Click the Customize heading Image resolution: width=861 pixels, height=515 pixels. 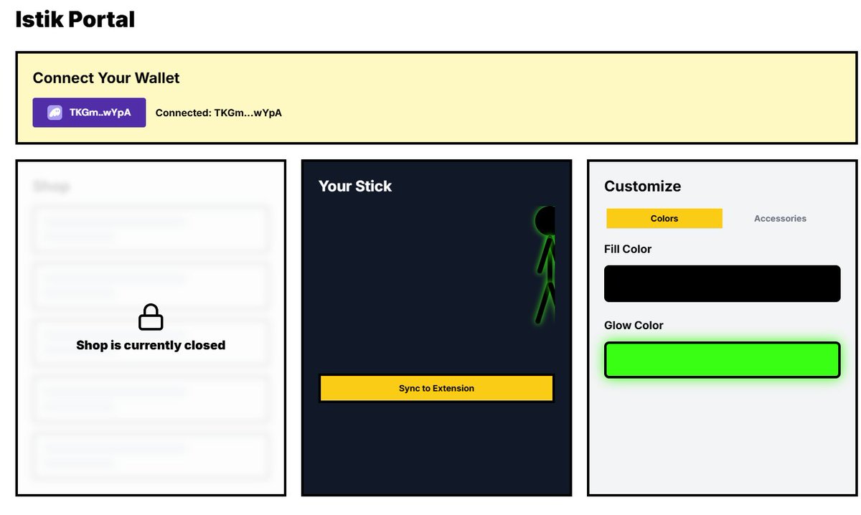(x=643, y=186)
